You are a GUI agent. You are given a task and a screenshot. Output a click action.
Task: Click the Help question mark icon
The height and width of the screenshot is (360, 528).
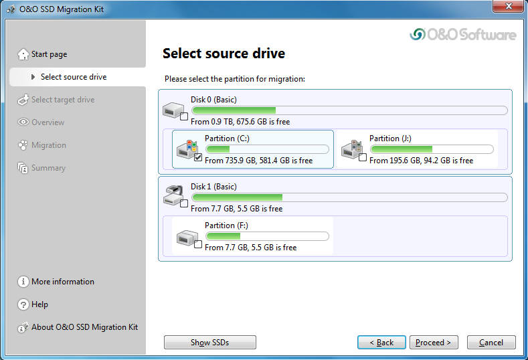coord(23,304)
